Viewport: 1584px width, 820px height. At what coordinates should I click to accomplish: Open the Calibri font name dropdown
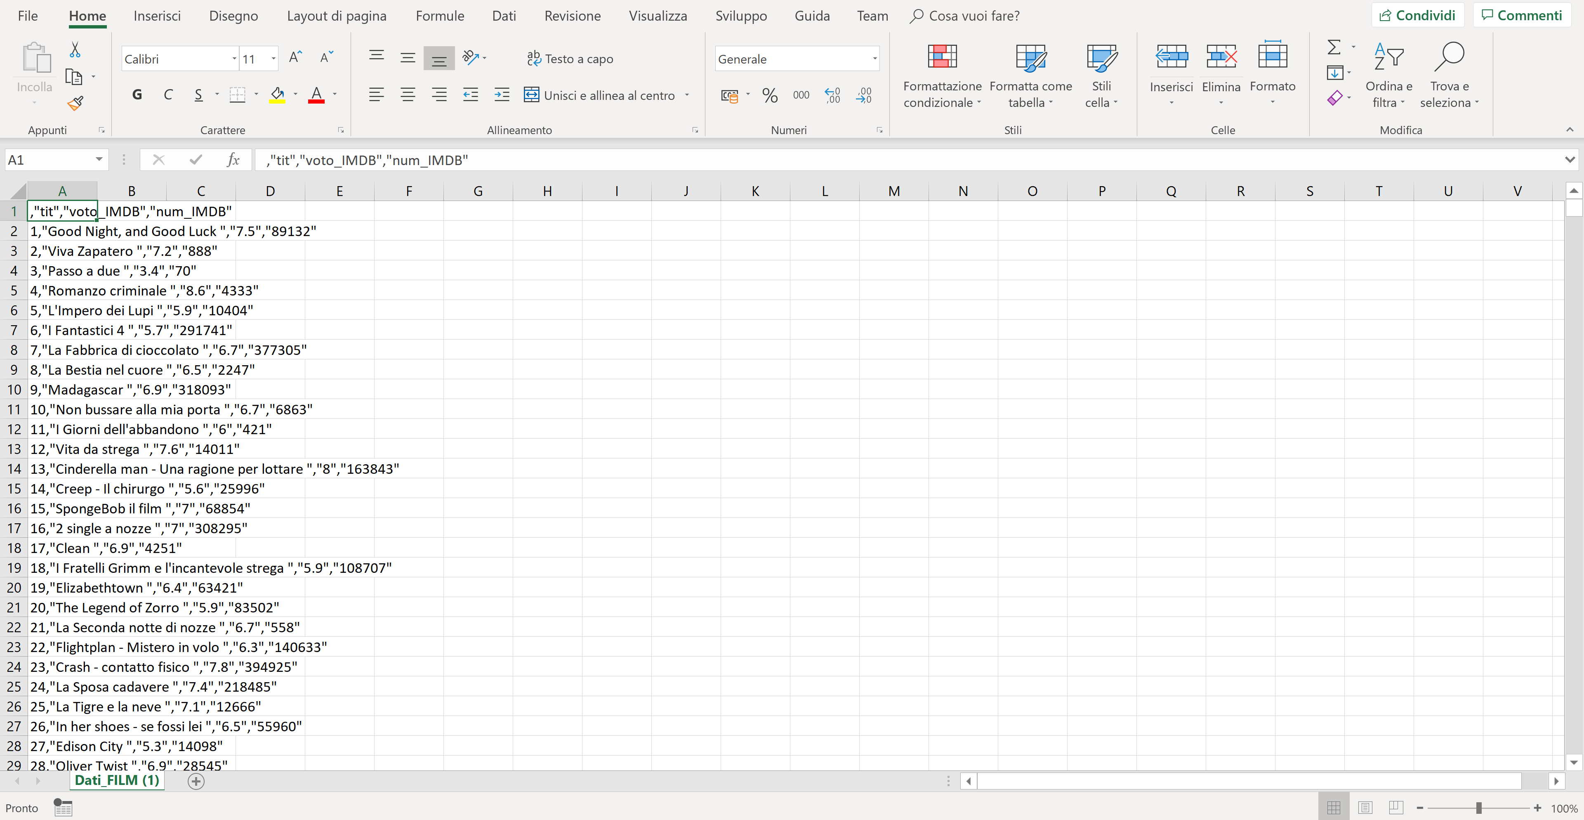pos(234,59)
